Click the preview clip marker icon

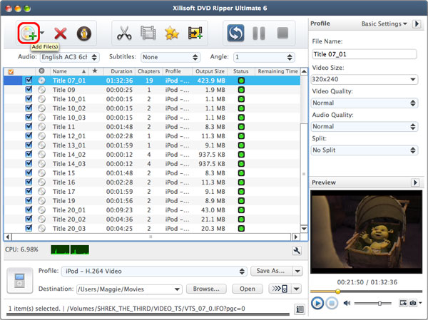coord(403,303)
